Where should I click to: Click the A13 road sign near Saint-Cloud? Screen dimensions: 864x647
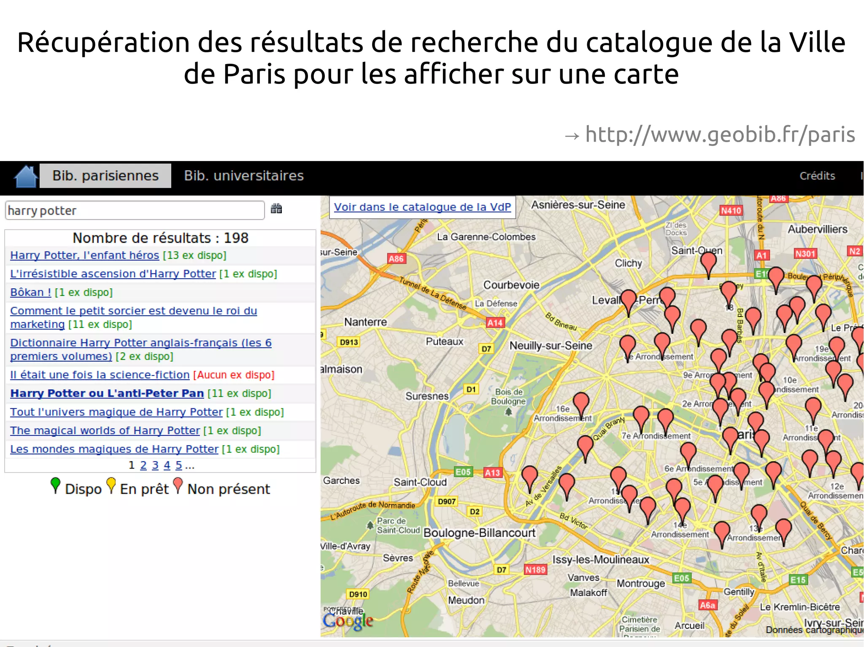[x=492, y=472]
